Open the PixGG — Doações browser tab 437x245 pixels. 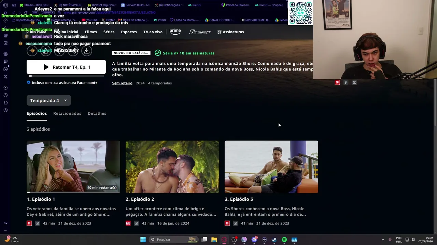point(269,5)
